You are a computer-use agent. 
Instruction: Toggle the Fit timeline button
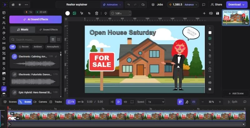click(x=71, y=102)
